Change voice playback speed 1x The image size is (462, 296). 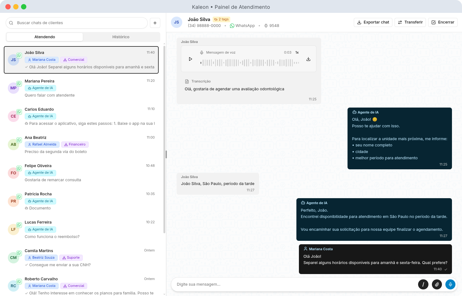pos(297,52)
